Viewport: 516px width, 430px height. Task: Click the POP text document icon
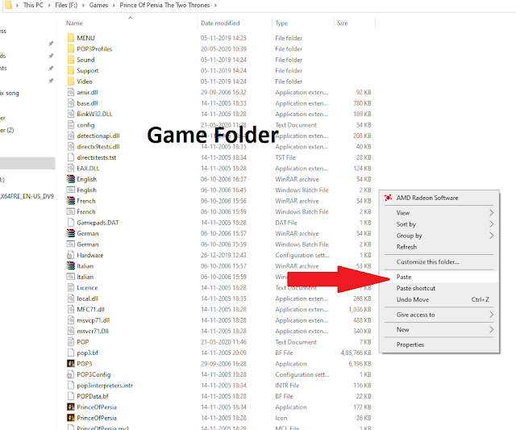71,342
